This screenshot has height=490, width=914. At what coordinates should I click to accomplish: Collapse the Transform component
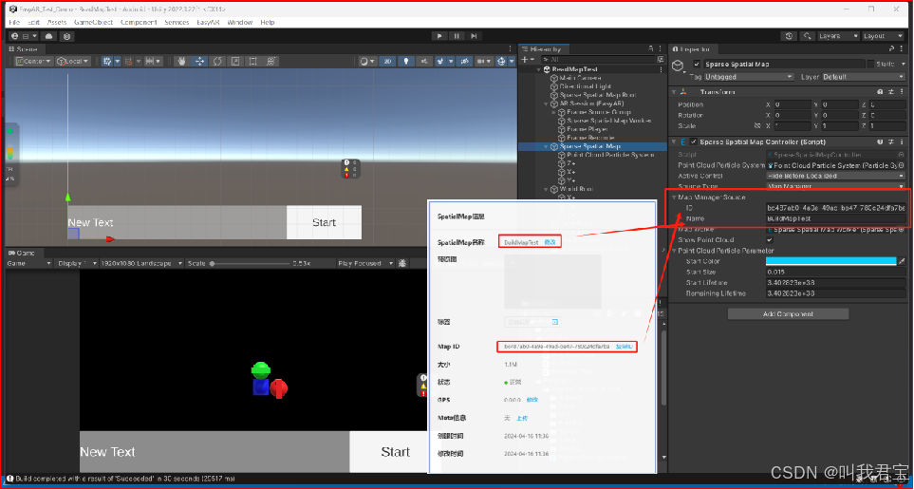click(x=674, y=92)
